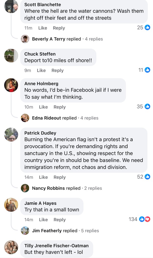Click the thumbs-up reaction icon on Chuck Steffen's comment
Viewport: 153px width, 258px height.
(x=148, y=70)
